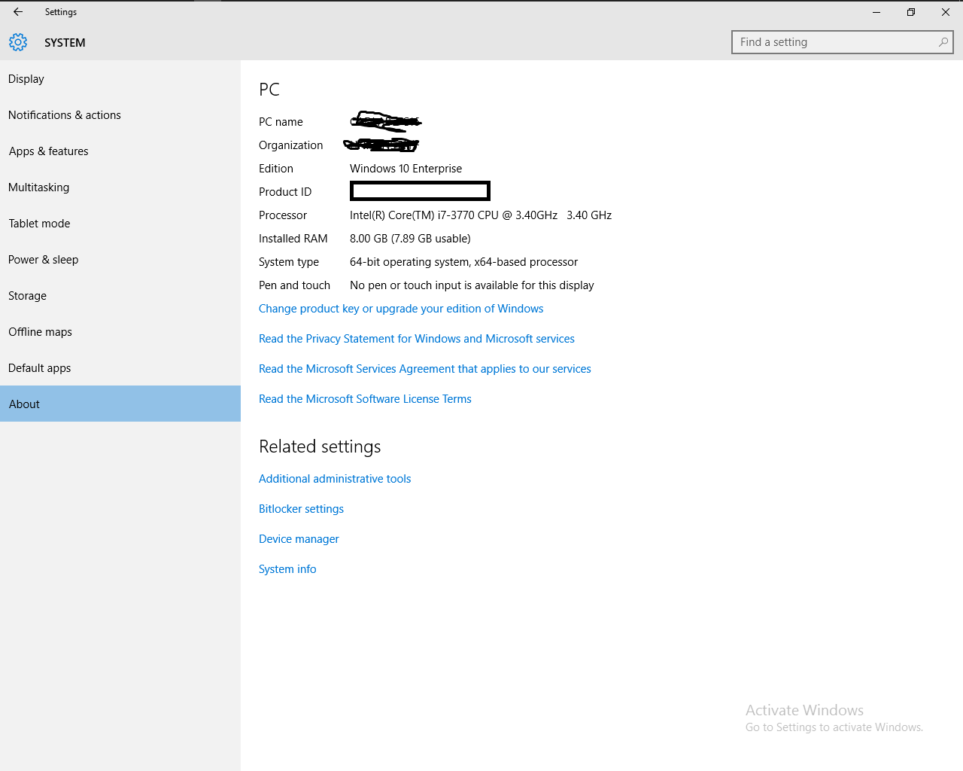Select Multitasking from the sidebar

click(x=38, y=187)
